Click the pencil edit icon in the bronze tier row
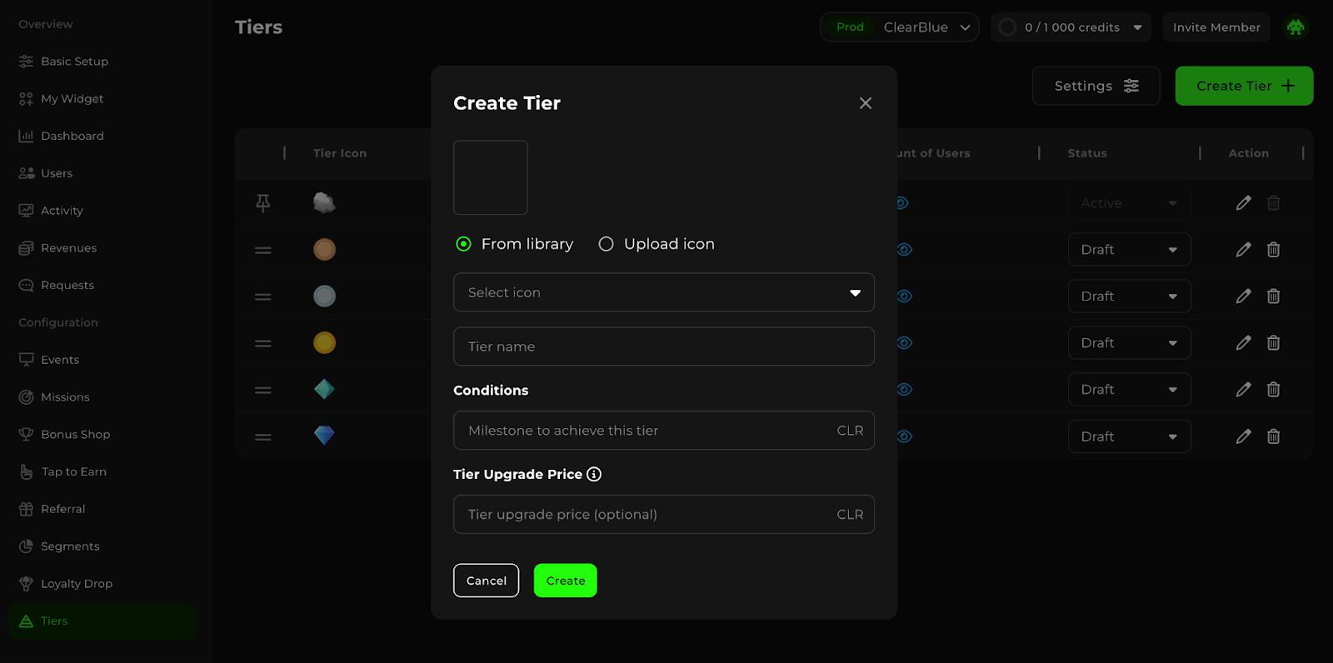The width and height of the screenshot is (1333, 663). [x=1243, y=250]
